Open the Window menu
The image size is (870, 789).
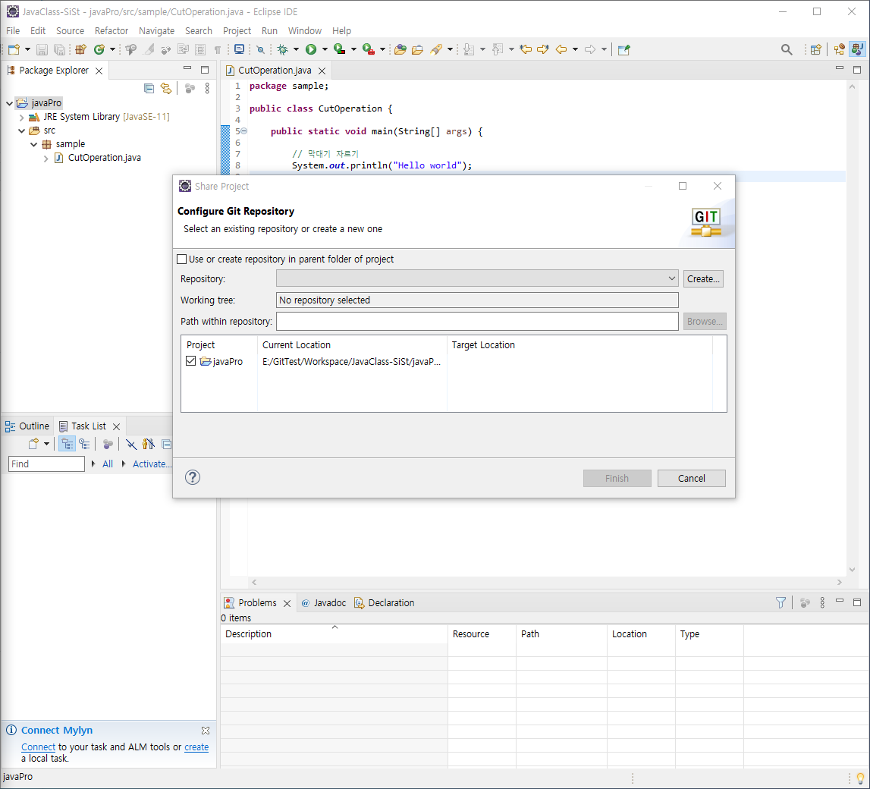(305, 30)
